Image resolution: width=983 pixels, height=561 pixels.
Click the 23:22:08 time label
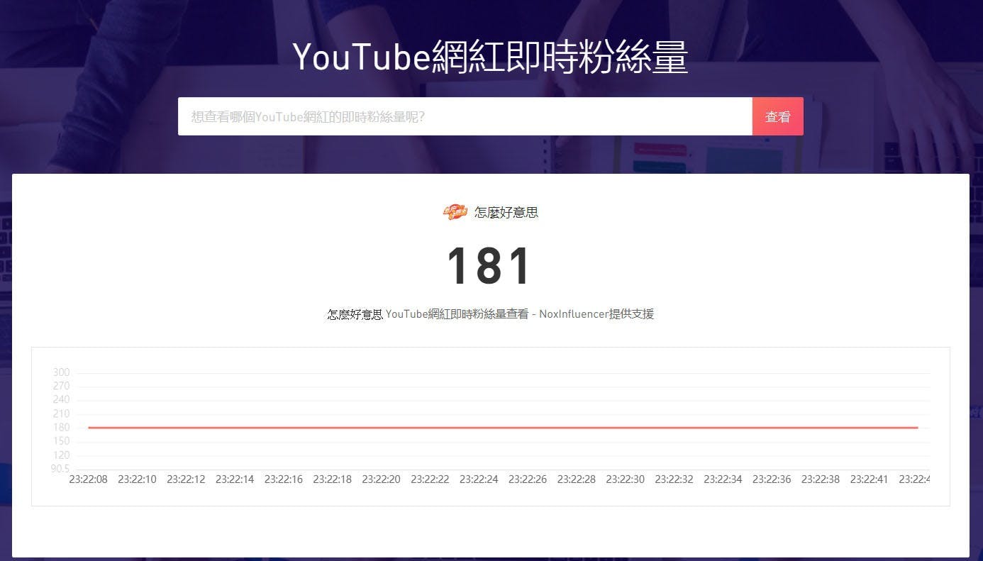(88, 479)
